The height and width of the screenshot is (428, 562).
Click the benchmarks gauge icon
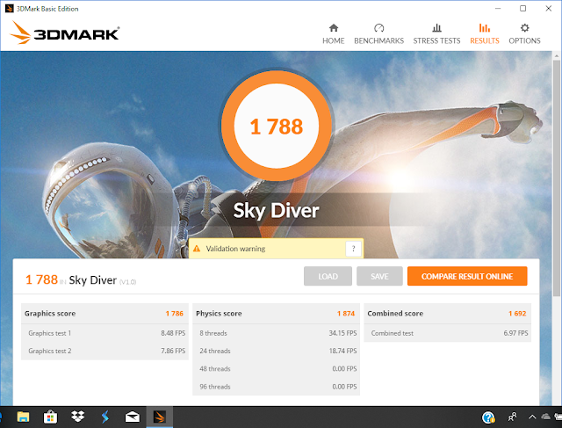coord(378,28)
